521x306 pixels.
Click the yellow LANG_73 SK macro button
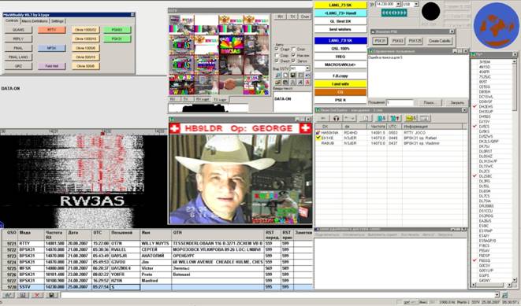pos(341,5)
